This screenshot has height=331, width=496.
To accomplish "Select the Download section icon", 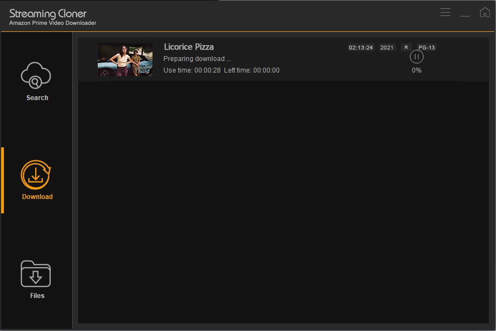I will pyautogui.click(x=36, y=175).
